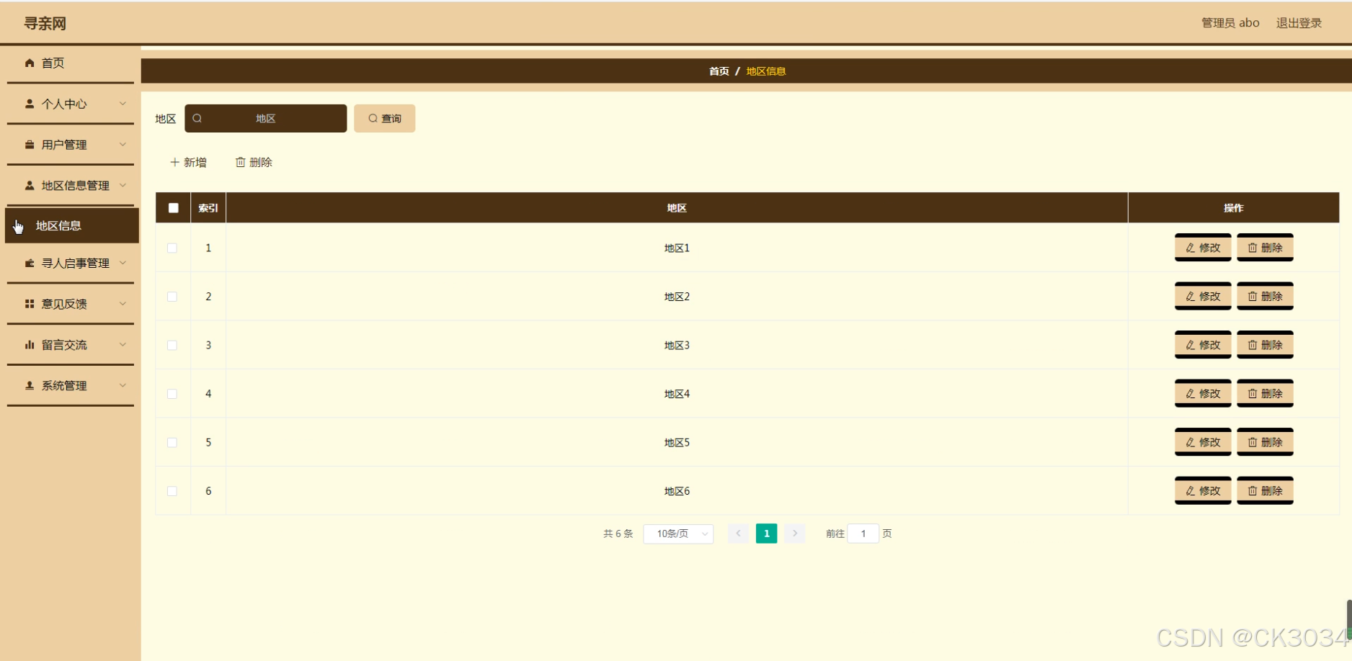Viewport: 1352px width, 661px height.
Task: Click the search magnifier icon in 地区 field
Action: 197,119
